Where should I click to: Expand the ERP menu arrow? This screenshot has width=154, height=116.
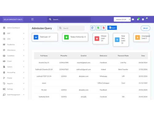pyautogui.click(x=24, y=33)
